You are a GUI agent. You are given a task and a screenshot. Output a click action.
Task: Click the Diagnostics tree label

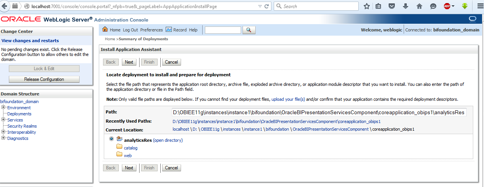(x=18, y=138)
